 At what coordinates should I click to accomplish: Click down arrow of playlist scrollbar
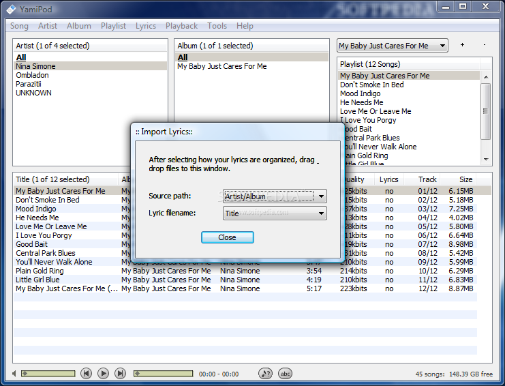[x=486, y=160]
